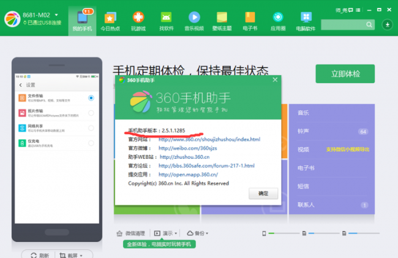Select the 仅充电 radio button on phone
This screenshot has width=398, height=258.
click(91, 143)
